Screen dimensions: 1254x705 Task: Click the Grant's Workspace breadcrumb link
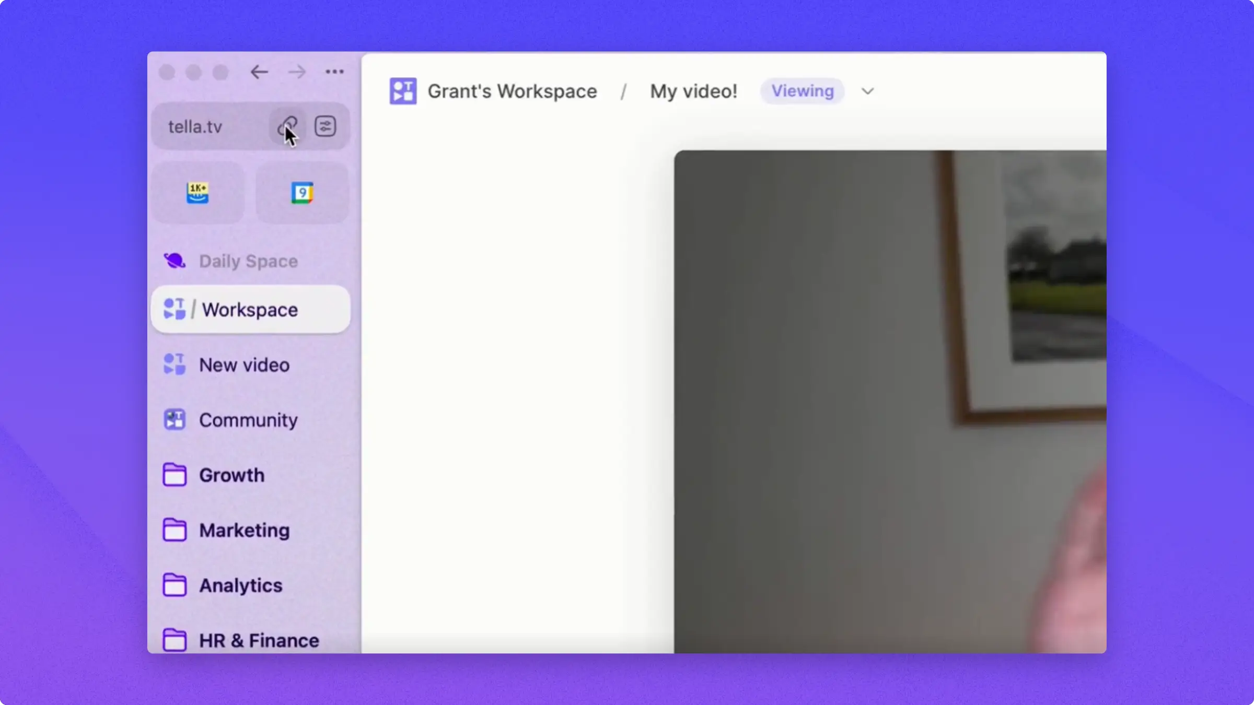coord(512,91)
